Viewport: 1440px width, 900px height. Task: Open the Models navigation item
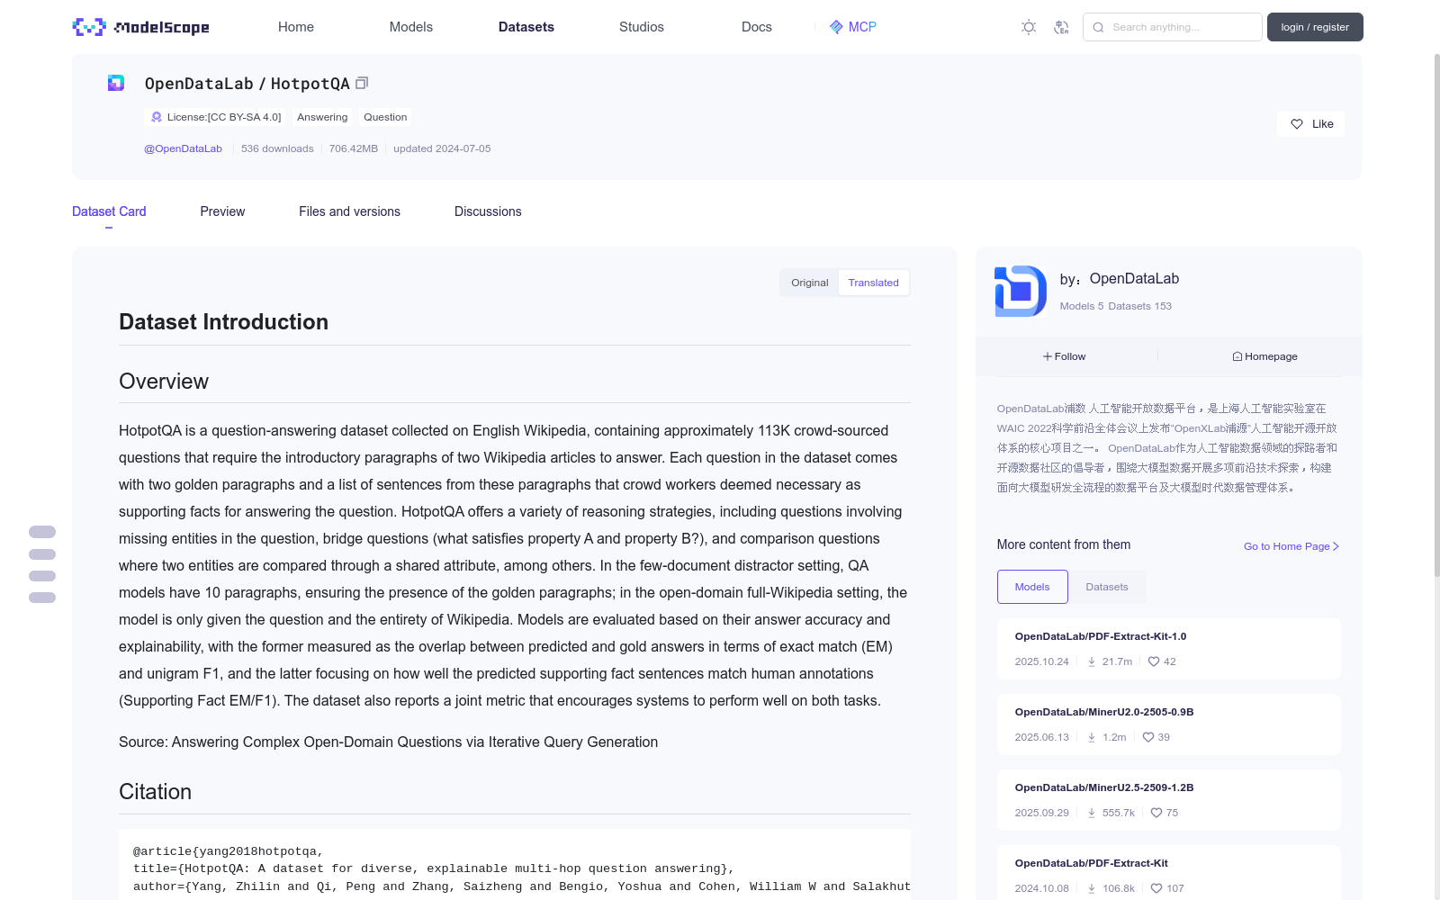(411, 27)
